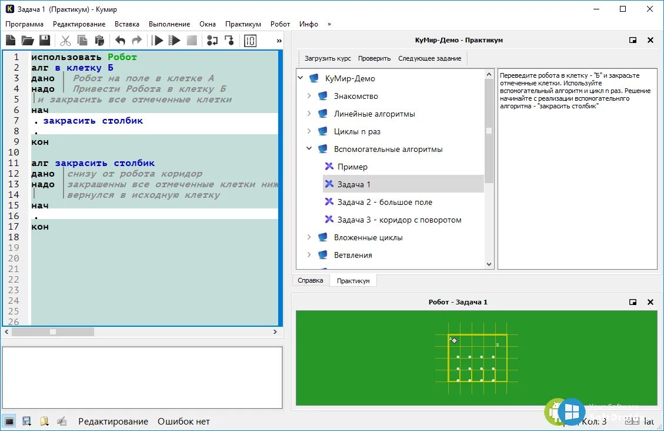The height and width of the screenshot is (431, 664).
Task: Close the КуМир-Демо Практикум panel
Action: click(x=650, y=40)
